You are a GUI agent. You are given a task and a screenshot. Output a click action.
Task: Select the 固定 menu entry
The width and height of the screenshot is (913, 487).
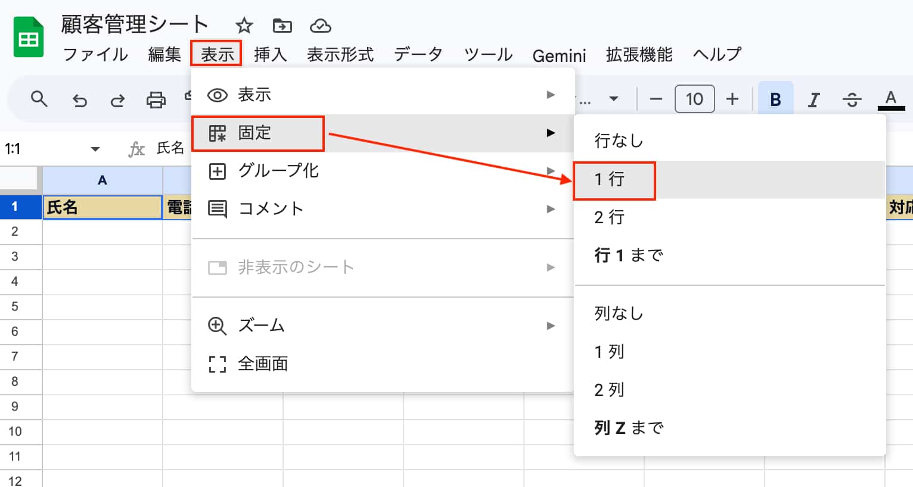[x=382, y=133]
